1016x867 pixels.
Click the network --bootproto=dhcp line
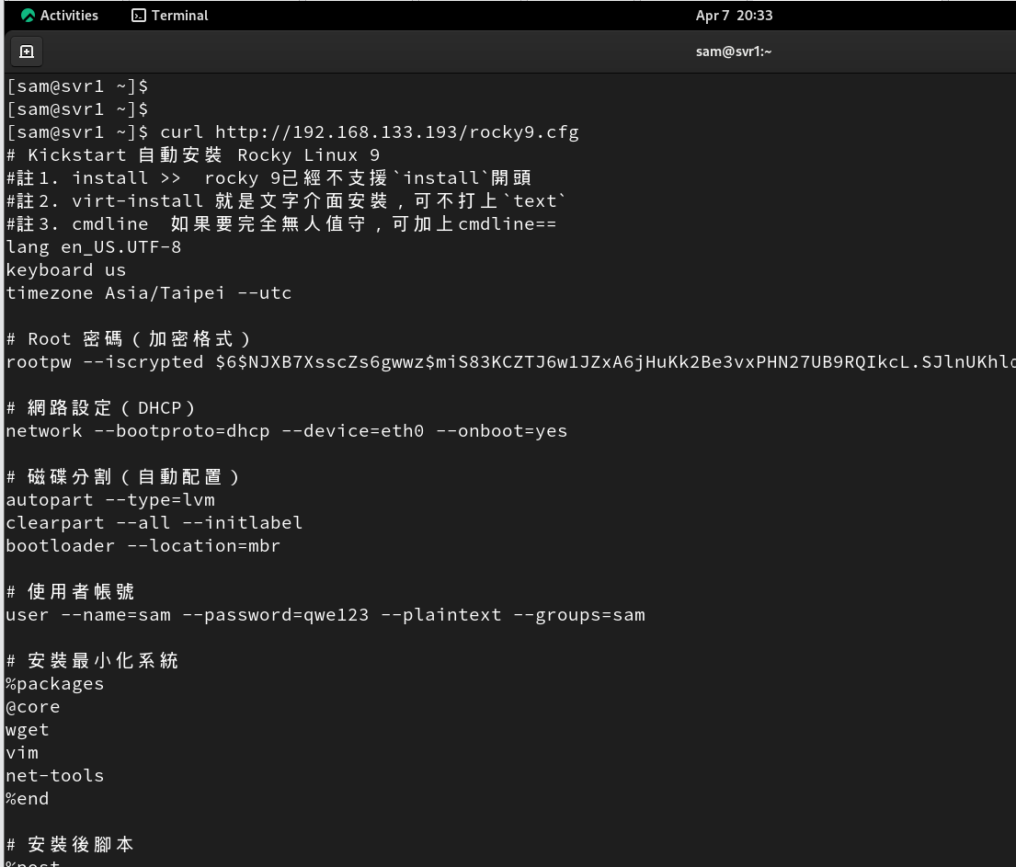coord(286,431)
